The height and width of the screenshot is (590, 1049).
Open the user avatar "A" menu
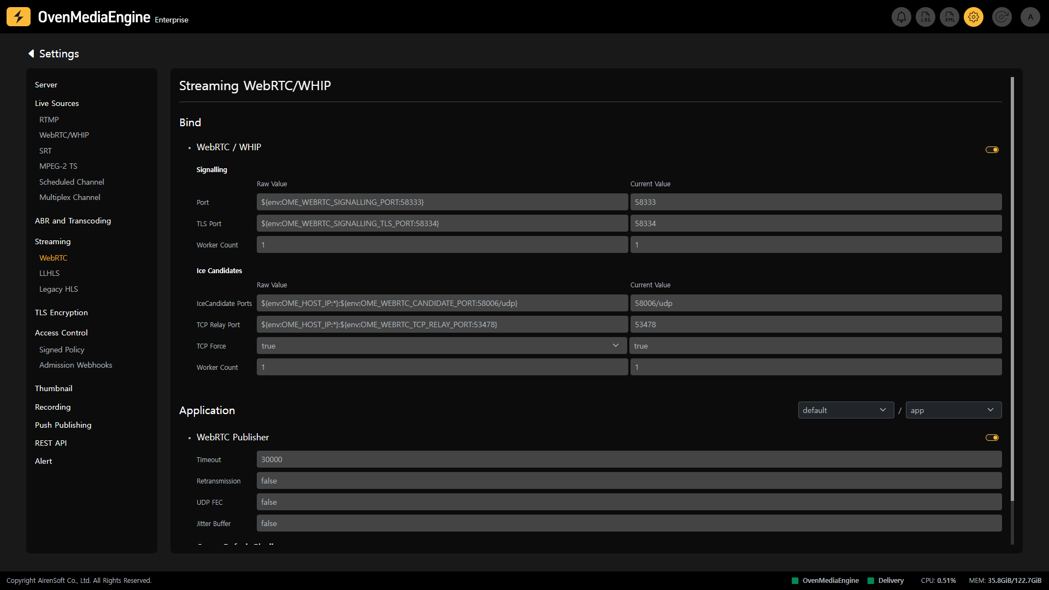coord(1030,17)
